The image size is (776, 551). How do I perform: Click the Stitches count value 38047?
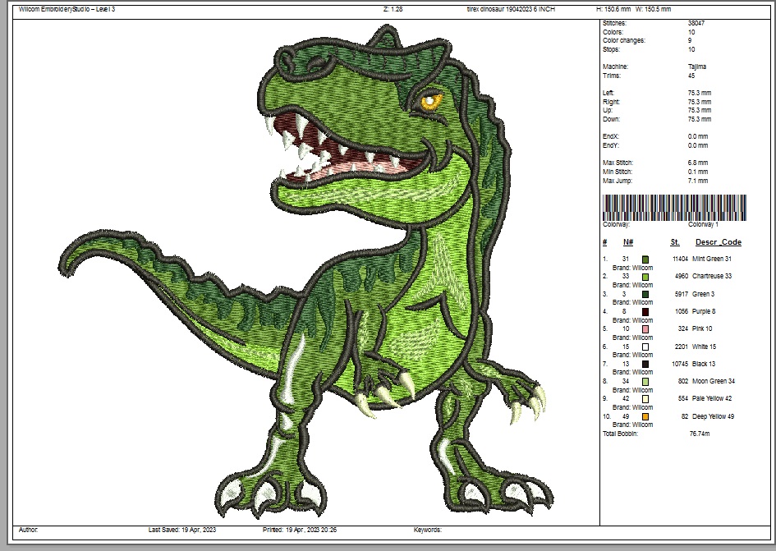[x=696, y=24]
